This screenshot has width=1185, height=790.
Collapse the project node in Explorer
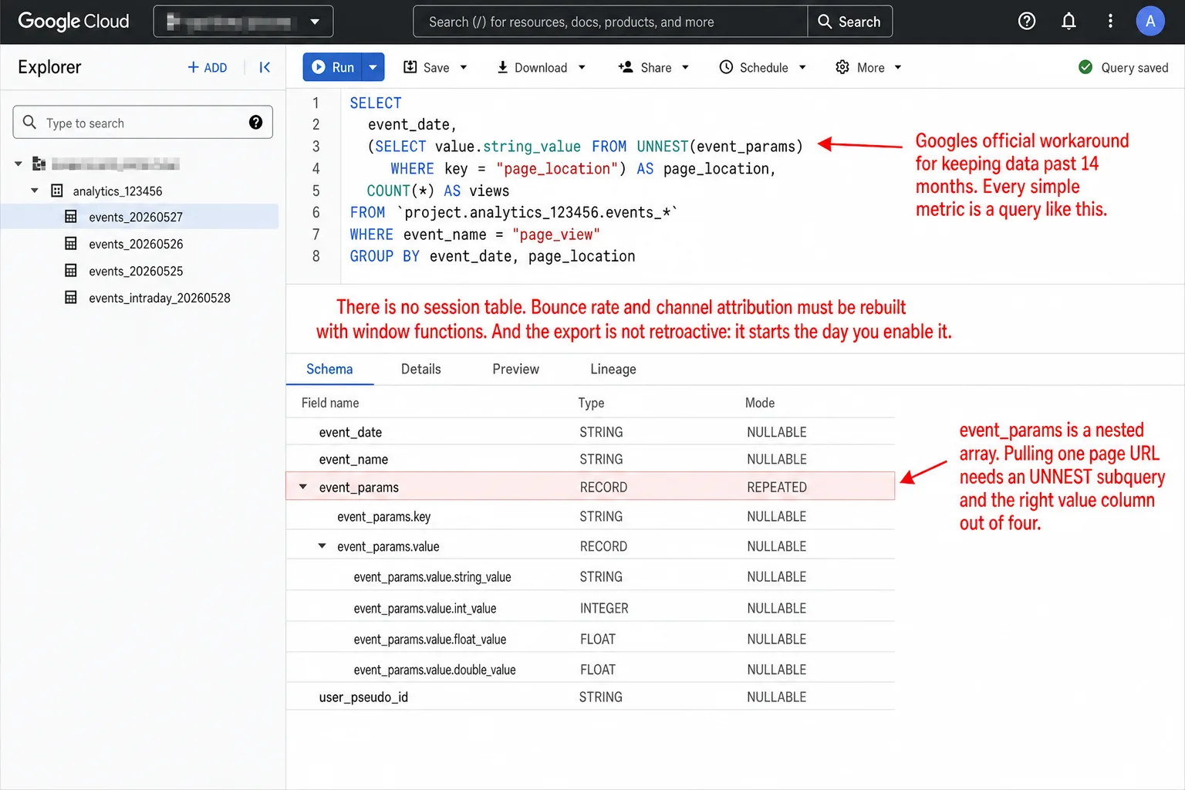tap(19, 164)
